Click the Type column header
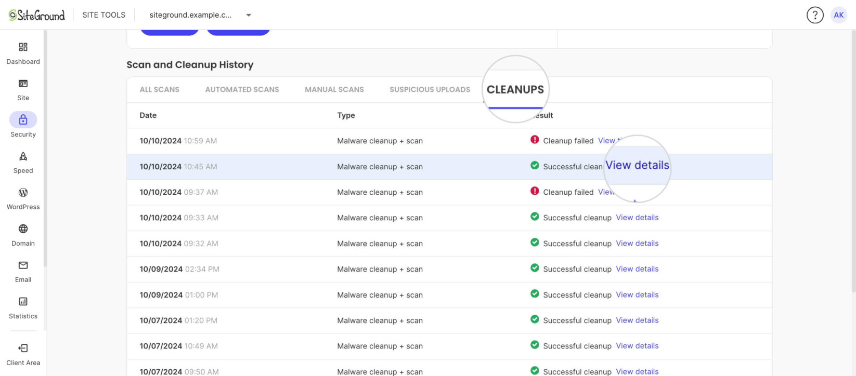 click(x=346, y=115)
